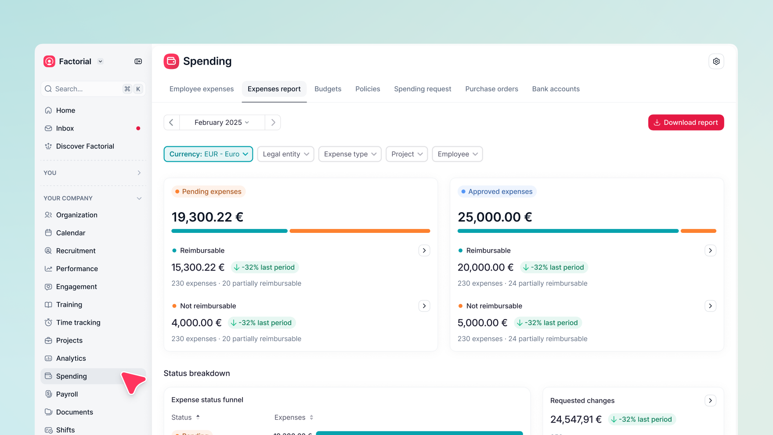
Task: Click the 19,300.22 € pending total
Action: coord(207,217)
